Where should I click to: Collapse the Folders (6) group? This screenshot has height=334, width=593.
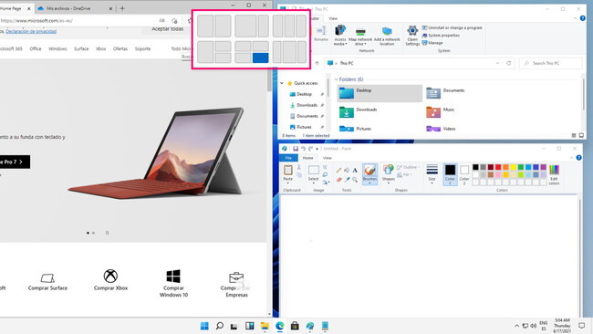coord(337,79)
